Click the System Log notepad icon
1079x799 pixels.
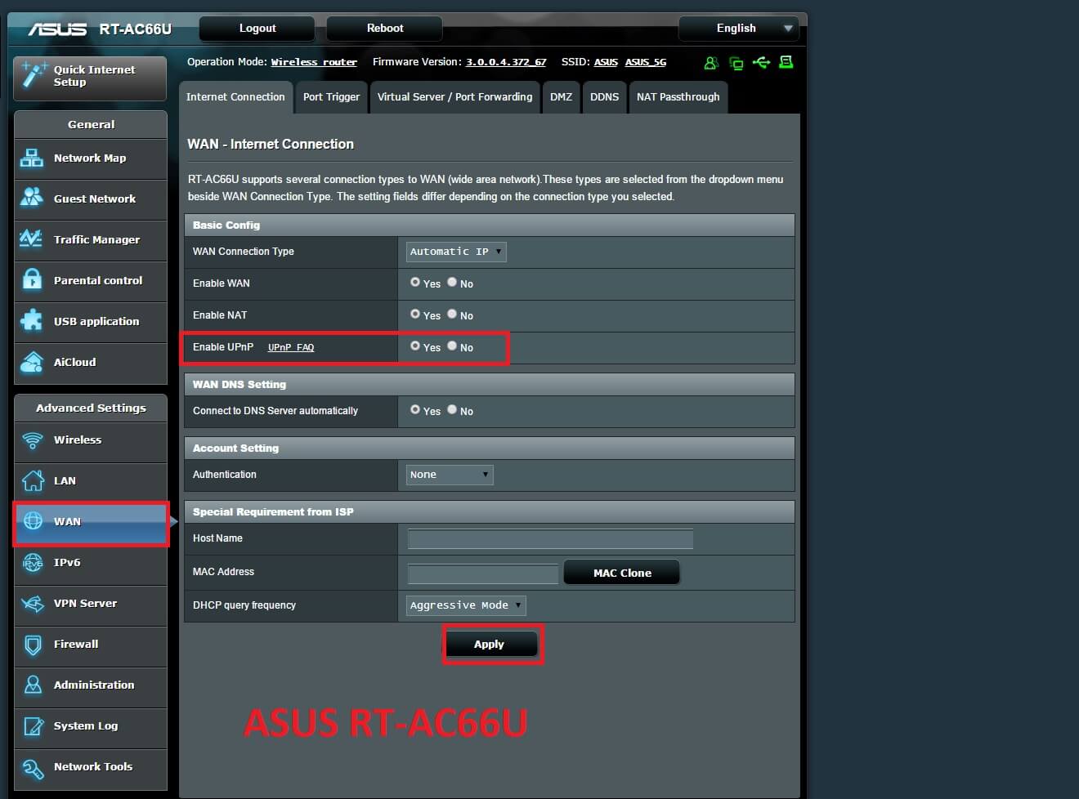[33, 726]
